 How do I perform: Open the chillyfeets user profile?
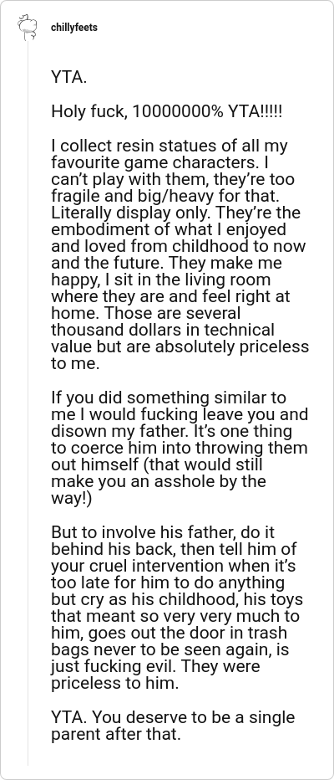pos(74,28)
